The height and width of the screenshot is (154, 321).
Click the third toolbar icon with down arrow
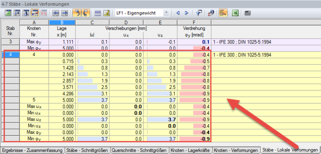pyautogui.click(x=26, y=13)
